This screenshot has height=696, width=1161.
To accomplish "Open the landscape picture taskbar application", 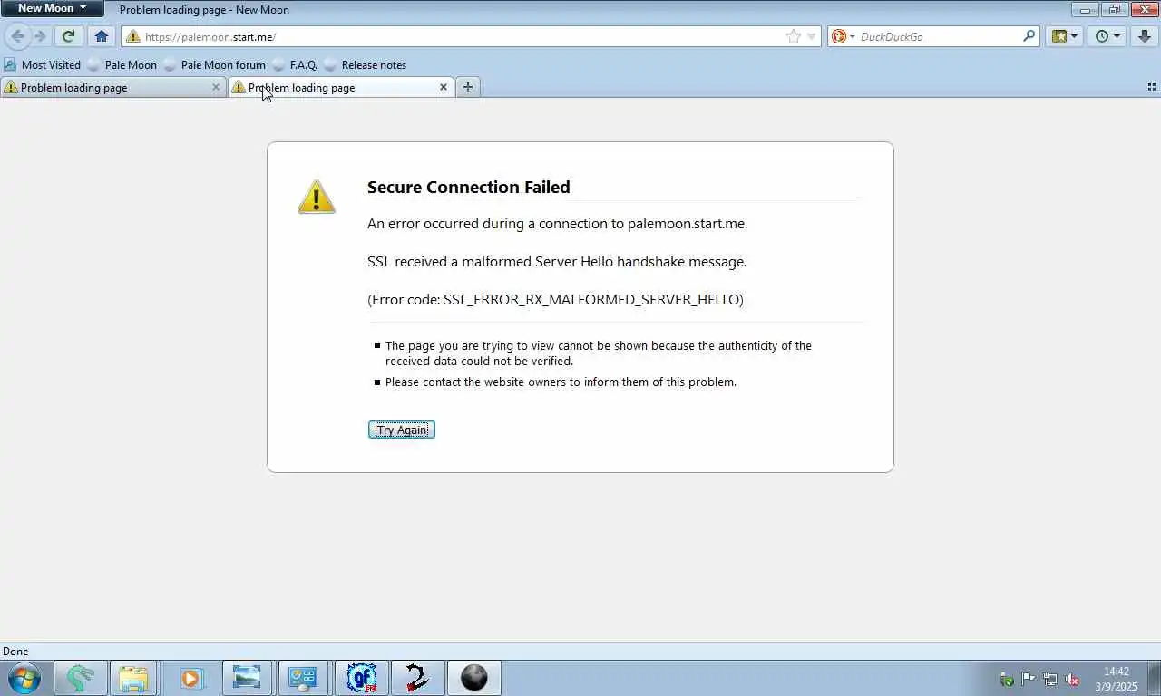I will [x=247, y=678].
